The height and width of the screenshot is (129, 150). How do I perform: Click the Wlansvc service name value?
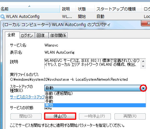pos(51,45)
